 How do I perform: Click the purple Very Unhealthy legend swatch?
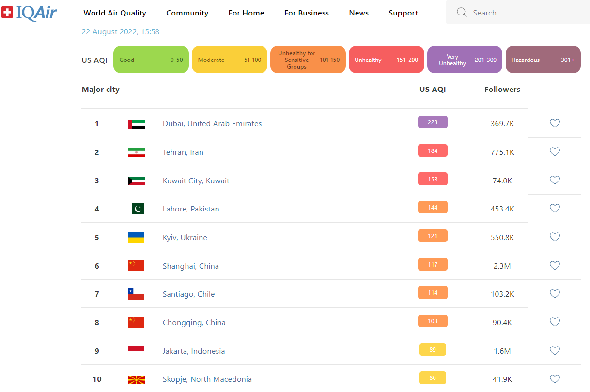tap(465, 60)
